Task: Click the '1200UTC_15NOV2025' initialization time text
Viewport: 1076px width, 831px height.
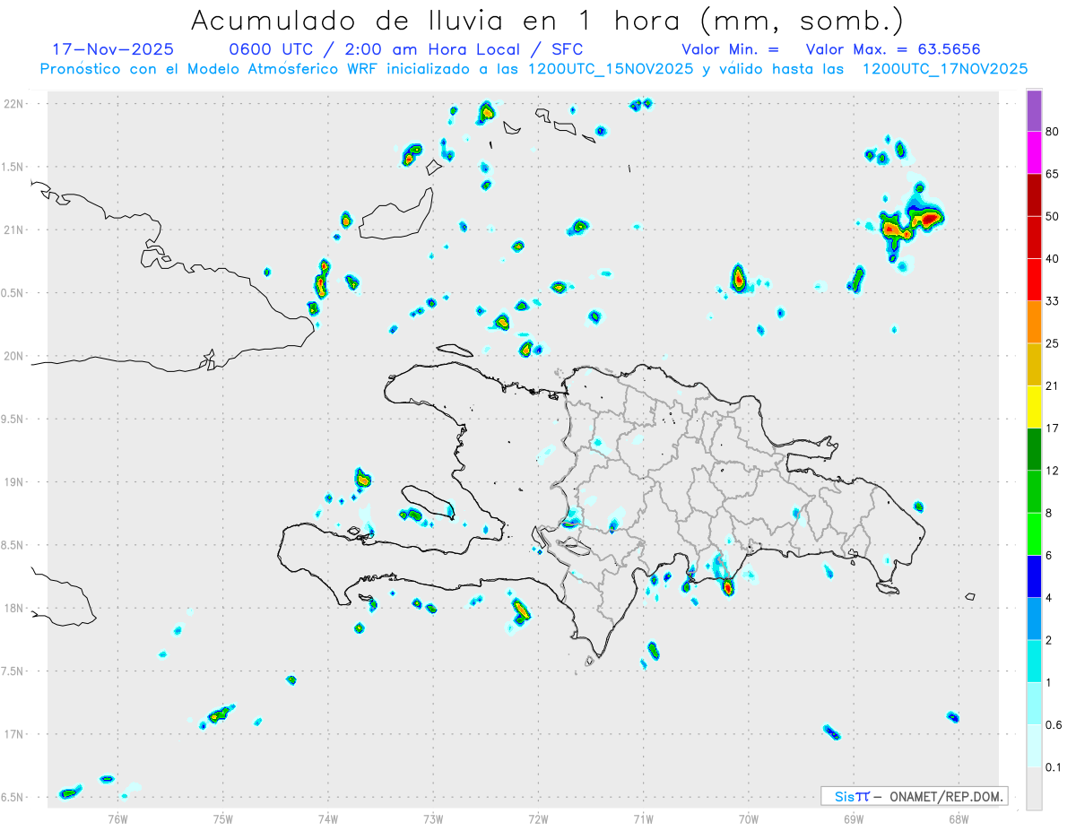Action: tap(611, 69)
